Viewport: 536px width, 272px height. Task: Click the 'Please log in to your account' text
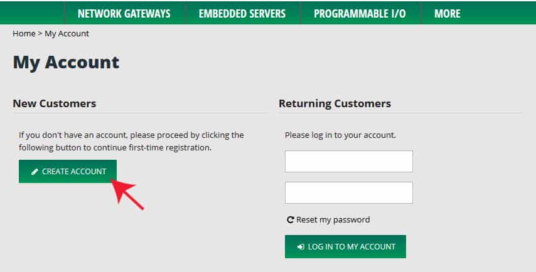coord(340,135)
